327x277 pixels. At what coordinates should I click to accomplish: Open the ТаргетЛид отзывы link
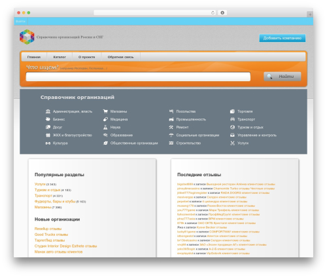[50, 240]
